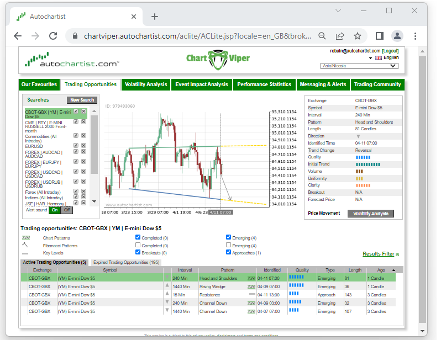This screenshot has height=340, width=441.
Task: Toggle Key Levels Approaches (1) checkbox
Action: (x=228, y=252)
